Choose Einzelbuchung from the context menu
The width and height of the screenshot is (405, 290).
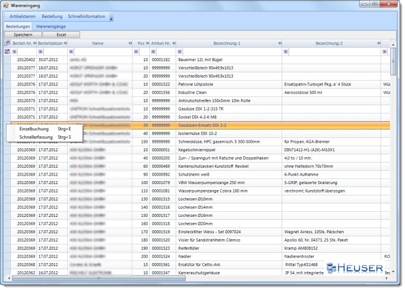33,129
